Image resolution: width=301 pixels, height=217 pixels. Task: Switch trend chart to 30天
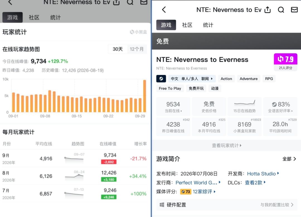[x=118, y=49]
